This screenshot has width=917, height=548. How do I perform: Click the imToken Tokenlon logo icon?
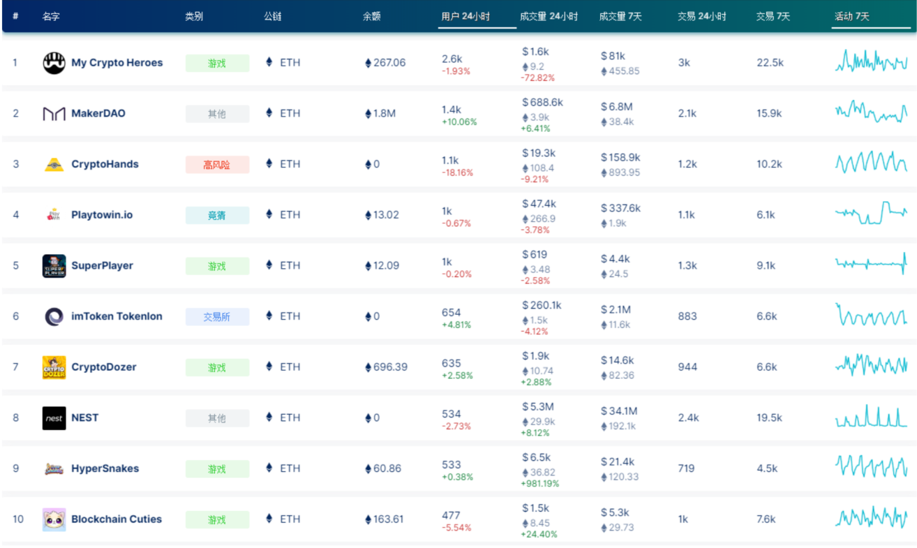click(x=54, y=317)
